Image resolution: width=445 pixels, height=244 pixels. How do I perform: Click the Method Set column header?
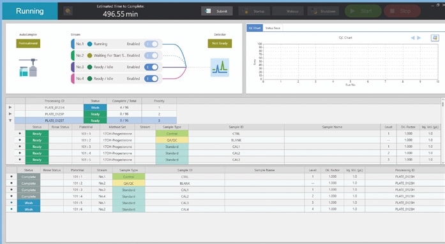[x=117, y=127]
